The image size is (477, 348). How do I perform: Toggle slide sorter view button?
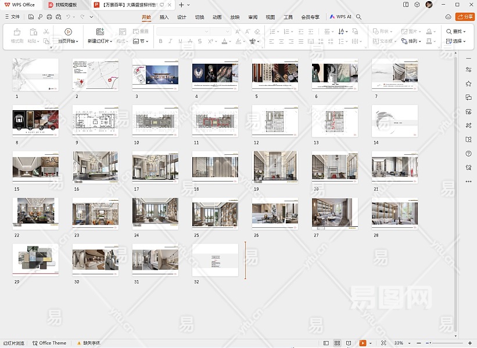click(x=338, y=343)
